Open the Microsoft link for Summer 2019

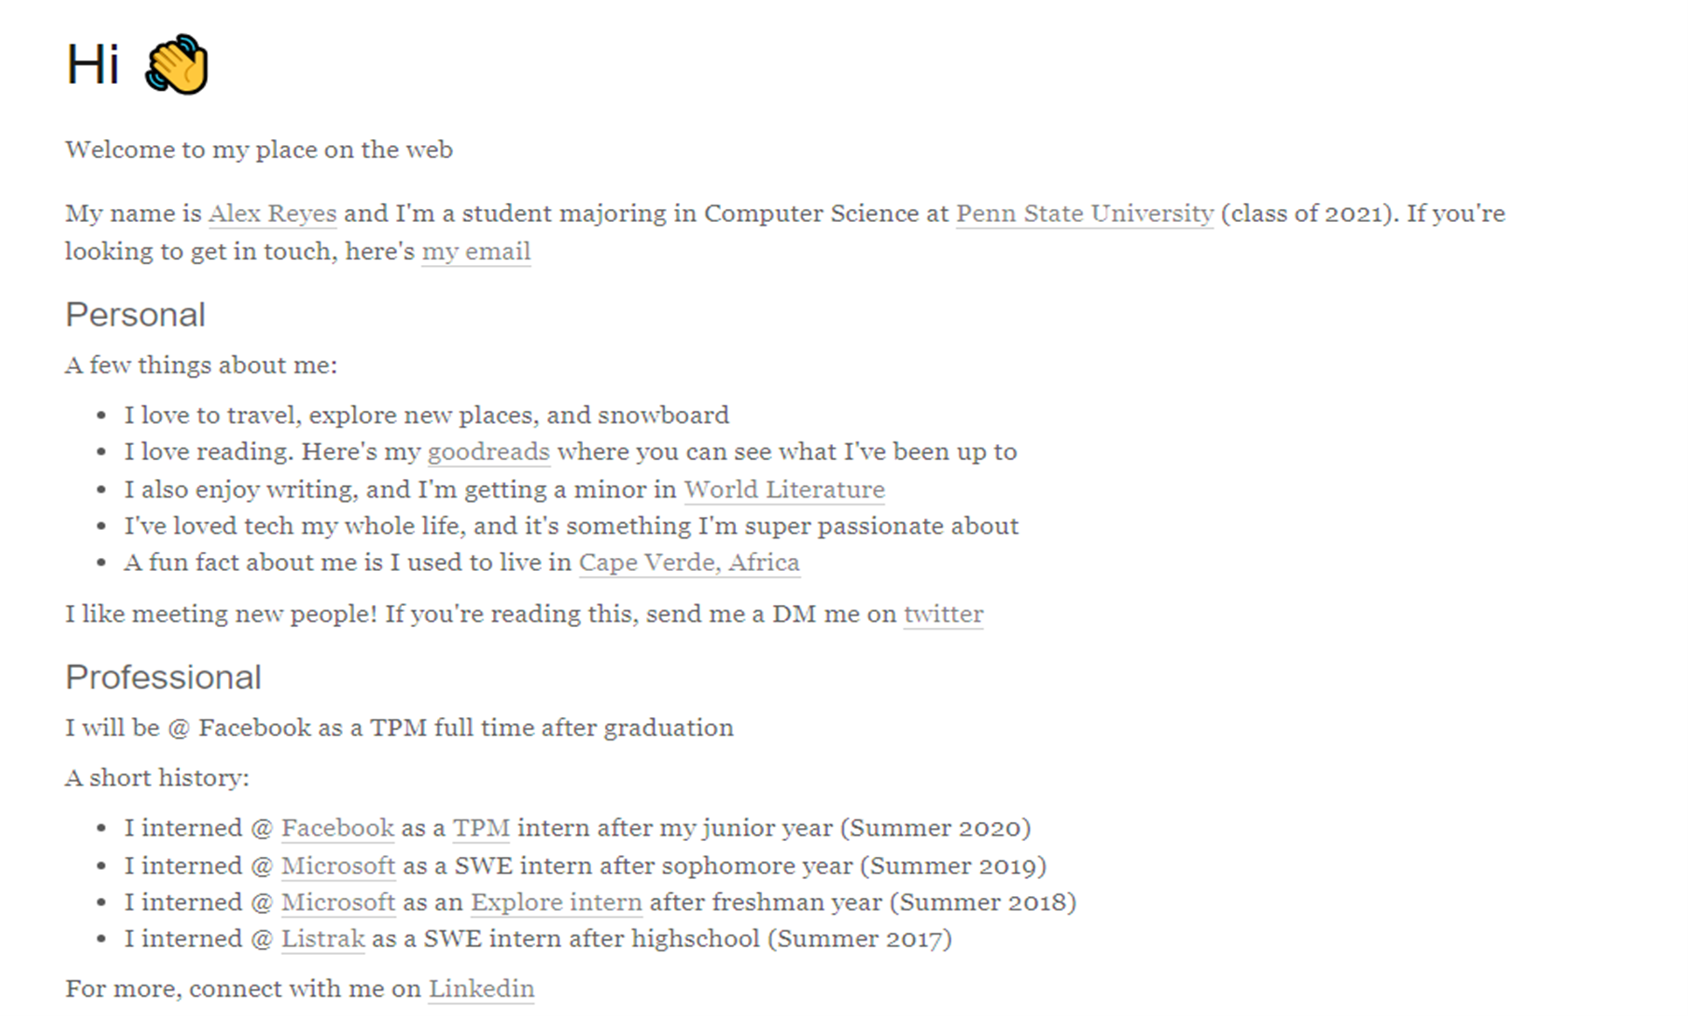[337, 866]
